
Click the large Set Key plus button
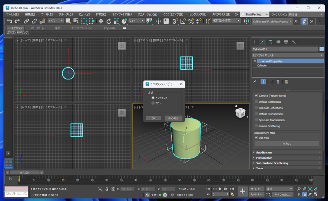(243, 191)
